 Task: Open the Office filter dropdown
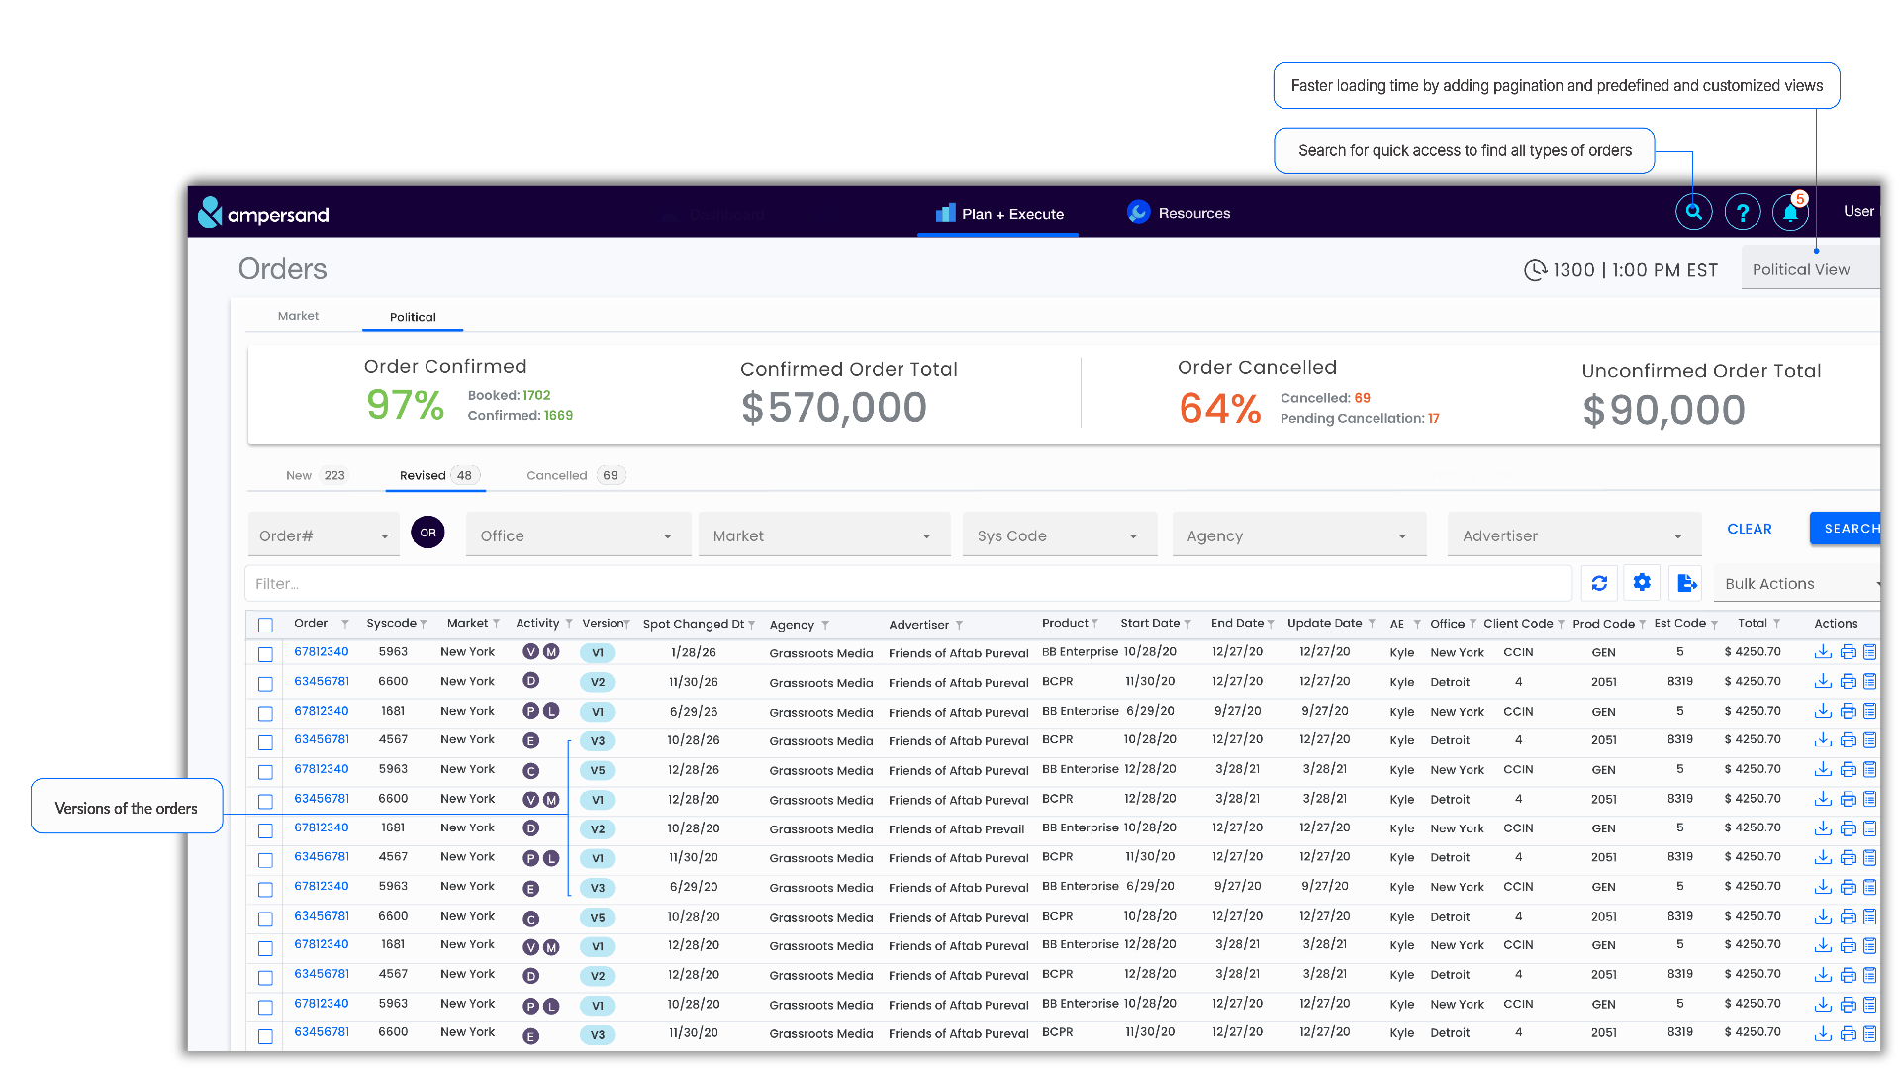coord(578,535)
